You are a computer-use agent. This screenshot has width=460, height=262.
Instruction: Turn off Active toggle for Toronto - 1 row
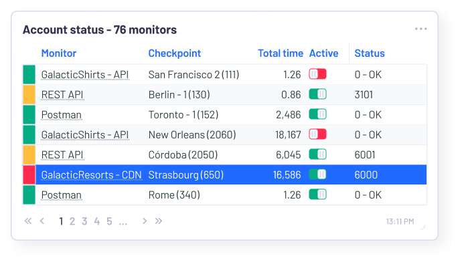pyautogui.click(x=318, y=114)
